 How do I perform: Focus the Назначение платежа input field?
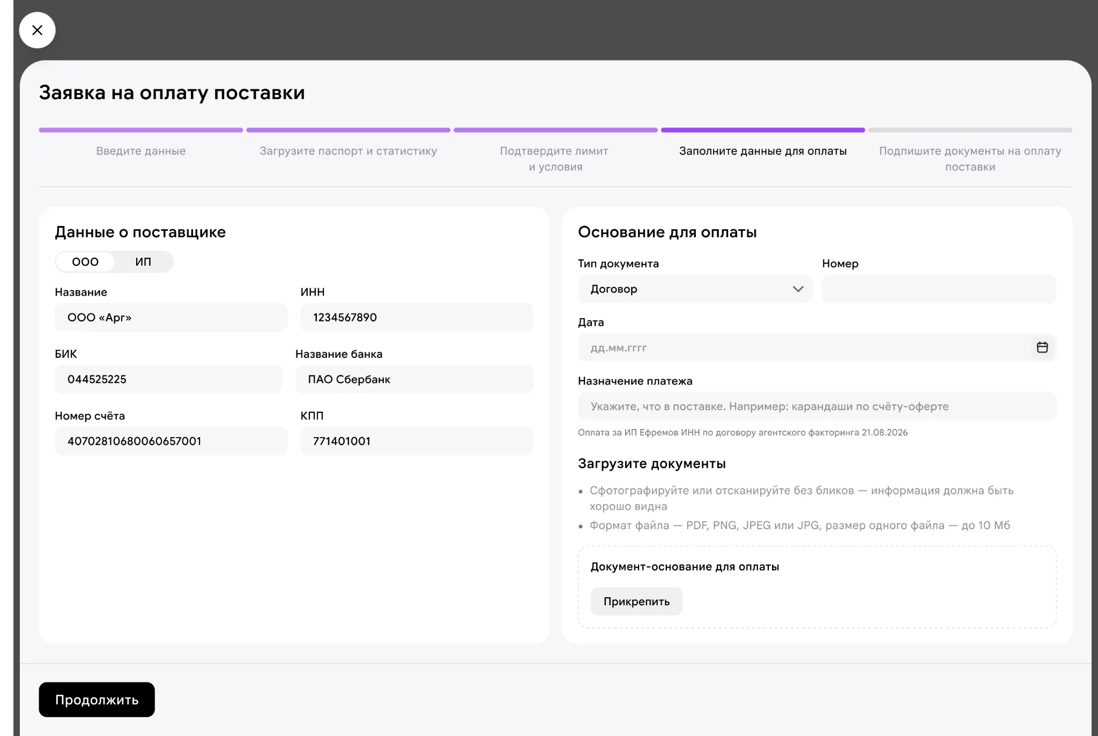[x=817, y=406]
